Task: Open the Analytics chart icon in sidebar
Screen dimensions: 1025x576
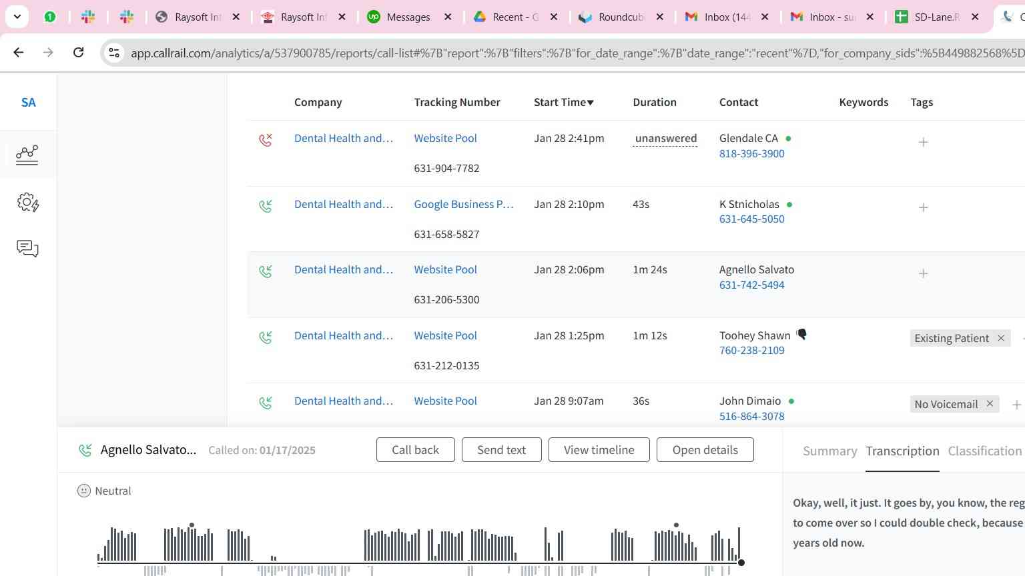Action: tap(27, 155)
